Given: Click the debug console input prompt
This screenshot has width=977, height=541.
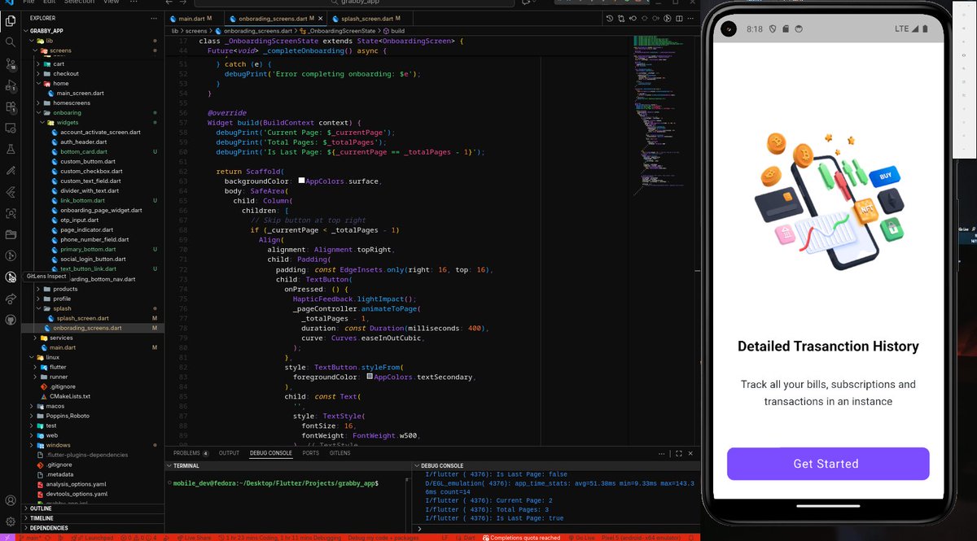Looking at the screenshot, I should [x=558, y=528].
